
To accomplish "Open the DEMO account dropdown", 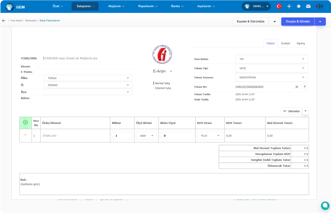I will pyautogui.click(x=256, y=6).
